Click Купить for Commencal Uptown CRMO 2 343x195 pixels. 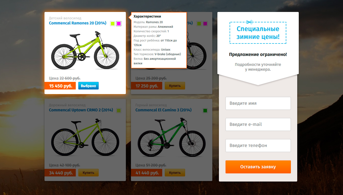click(88, 173)
